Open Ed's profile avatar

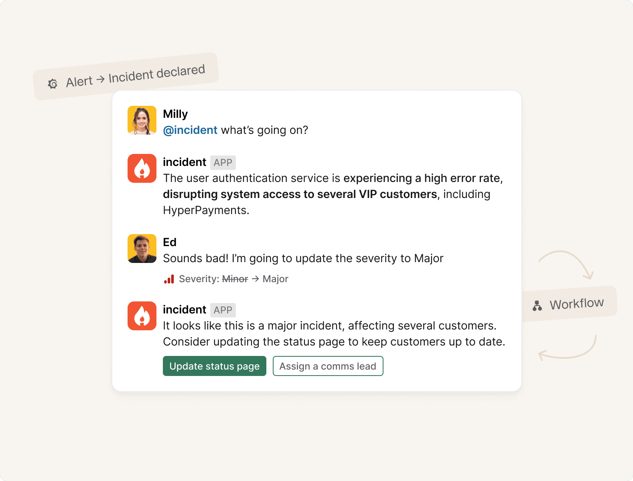coord(142,248)
